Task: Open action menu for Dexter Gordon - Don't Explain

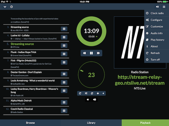Action: (64, 74)
